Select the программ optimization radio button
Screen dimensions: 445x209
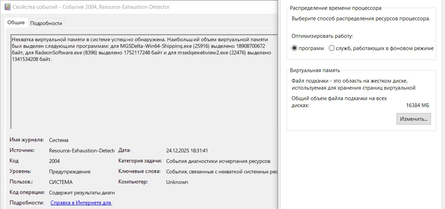point(294,48)
